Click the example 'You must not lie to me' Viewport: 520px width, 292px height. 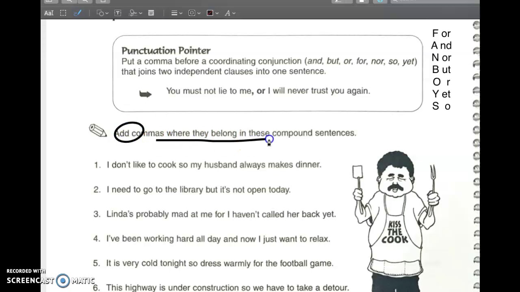click(x=268, y=91)
